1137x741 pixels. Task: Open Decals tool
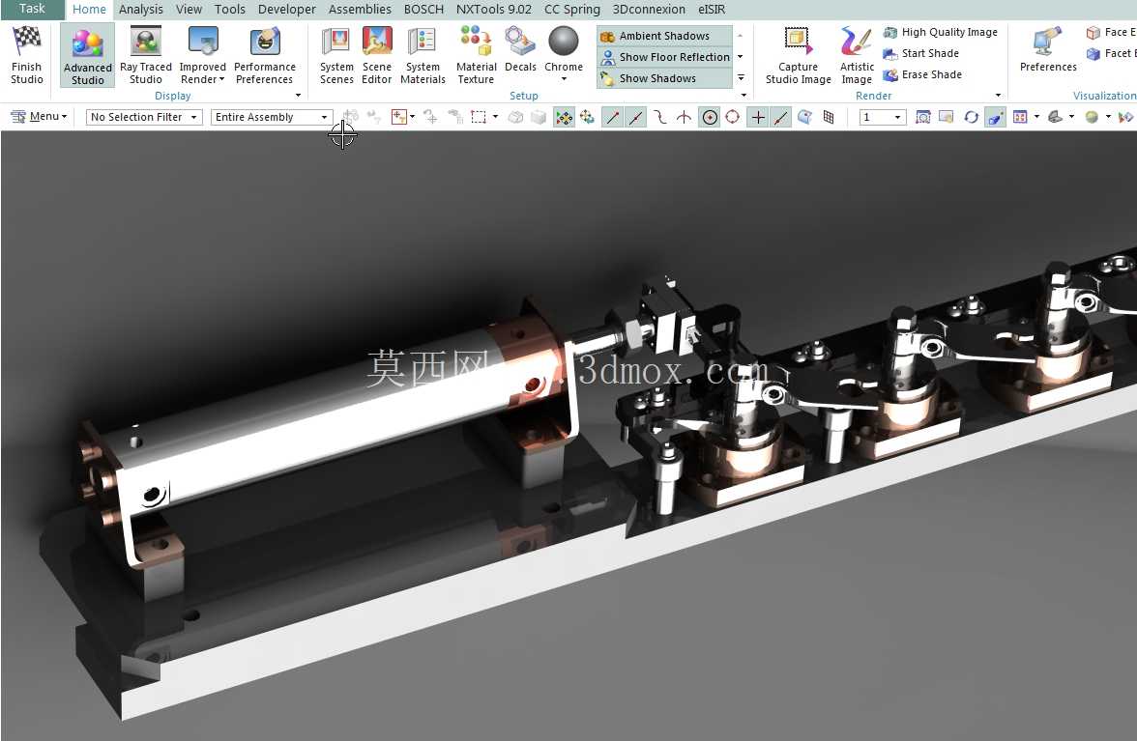(x=520, y=49)
